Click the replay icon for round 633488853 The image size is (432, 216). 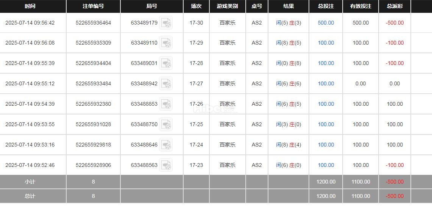pos(166,104)
